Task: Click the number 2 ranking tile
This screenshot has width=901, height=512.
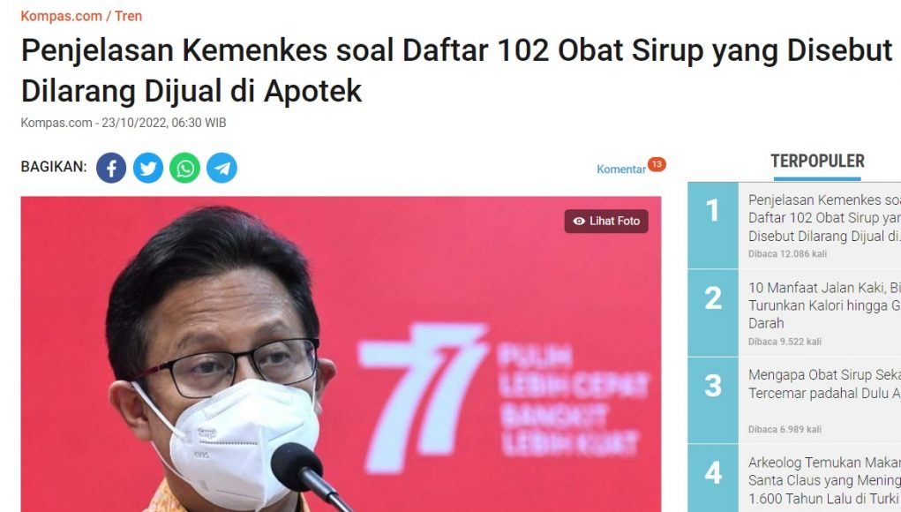Action: 713,313
